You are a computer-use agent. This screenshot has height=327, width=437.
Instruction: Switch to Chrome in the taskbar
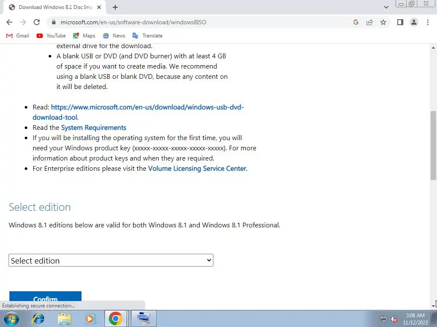tap(116, 318)
